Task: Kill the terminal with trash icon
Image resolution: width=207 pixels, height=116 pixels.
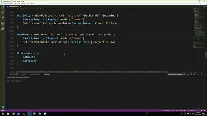Action: point(195,74)
